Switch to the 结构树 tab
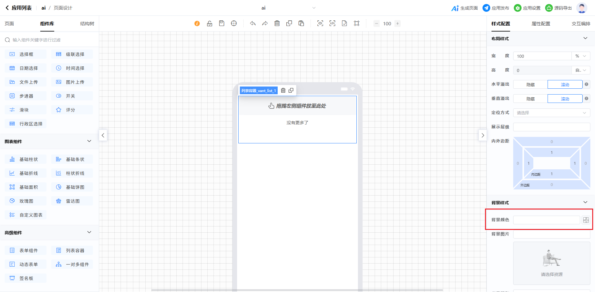595x292 pixels. 87,24
